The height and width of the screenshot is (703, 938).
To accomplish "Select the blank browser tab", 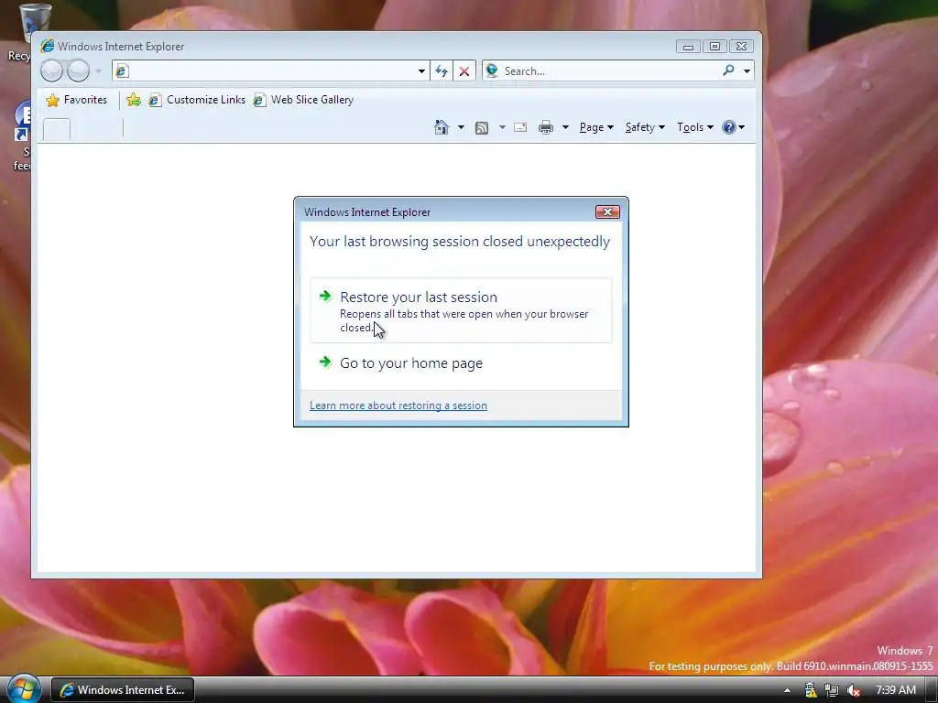I will pos(57,129).
